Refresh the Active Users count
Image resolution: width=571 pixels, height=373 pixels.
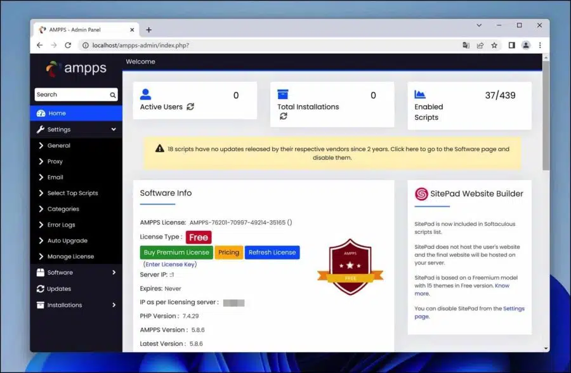190,107
